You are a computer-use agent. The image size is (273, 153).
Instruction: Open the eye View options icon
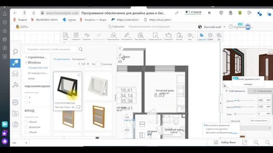[x=190, y=36]
